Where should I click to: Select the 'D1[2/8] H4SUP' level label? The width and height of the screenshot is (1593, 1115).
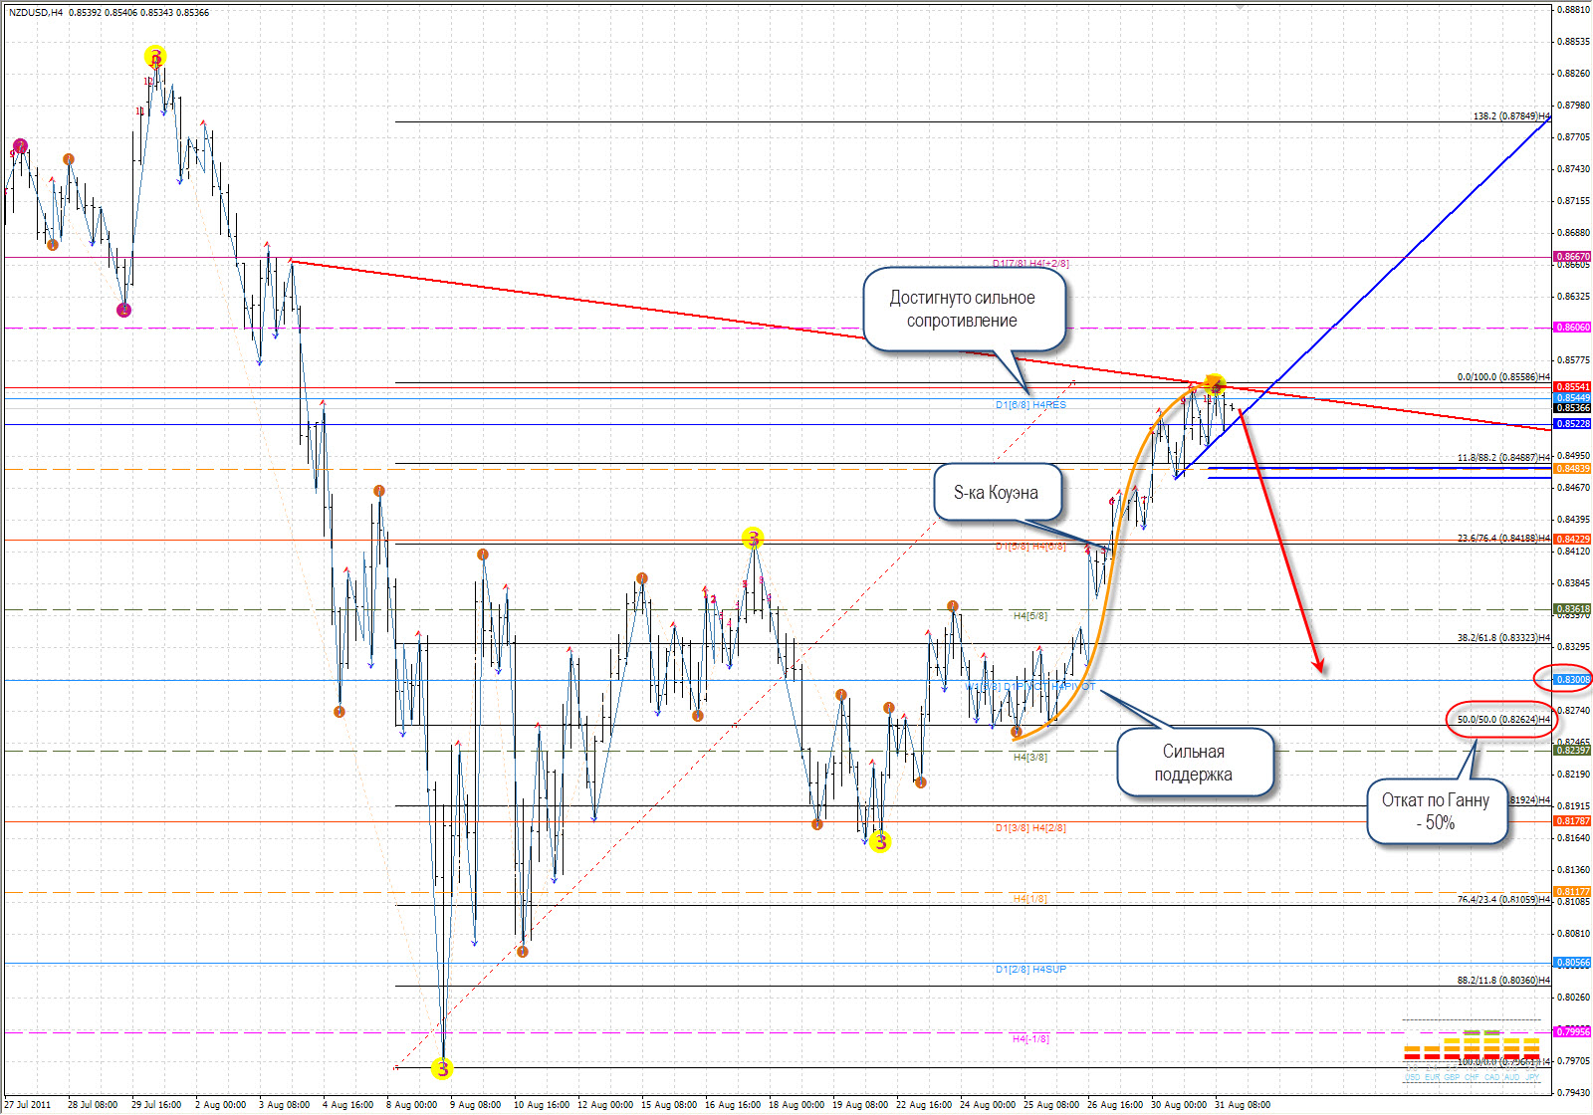tap(1030, 969)
